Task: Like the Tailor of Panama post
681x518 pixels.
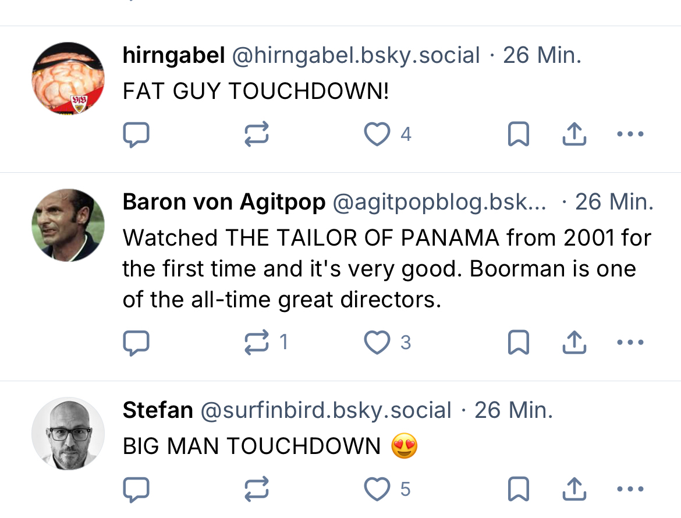Action: 377,343
